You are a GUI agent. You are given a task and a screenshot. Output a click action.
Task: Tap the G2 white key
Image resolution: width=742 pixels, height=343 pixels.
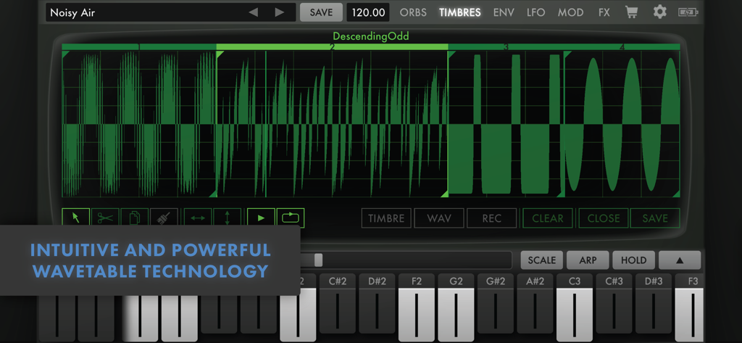click(x=456, y=308)
